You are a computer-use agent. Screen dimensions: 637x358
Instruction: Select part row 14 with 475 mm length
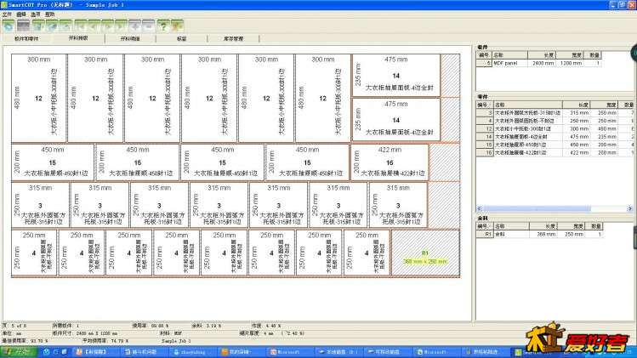tap(555, 137)
